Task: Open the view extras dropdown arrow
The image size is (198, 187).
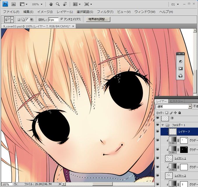Action: tap(26, 4)
